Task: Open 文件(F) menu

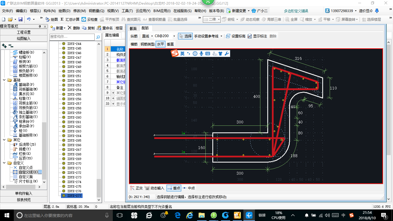Action: [x=7, y=11]
